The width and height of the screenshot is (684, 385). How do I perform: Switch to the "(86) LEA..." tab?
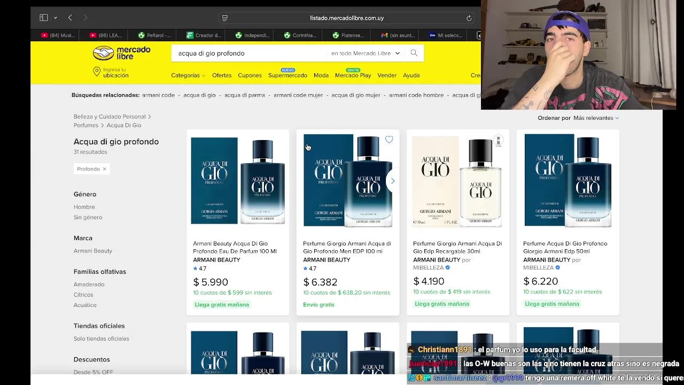click(106, 35)
